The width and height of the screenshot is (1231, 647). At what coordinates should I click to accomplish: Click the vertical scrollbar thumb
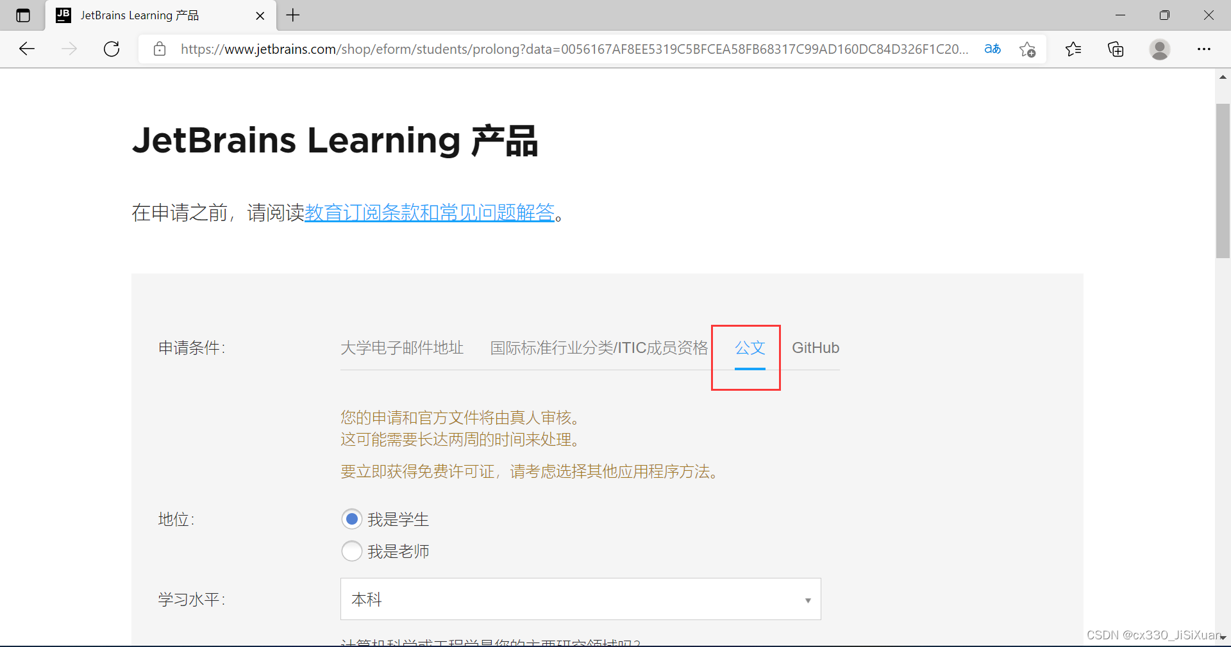pos(1223,181)
